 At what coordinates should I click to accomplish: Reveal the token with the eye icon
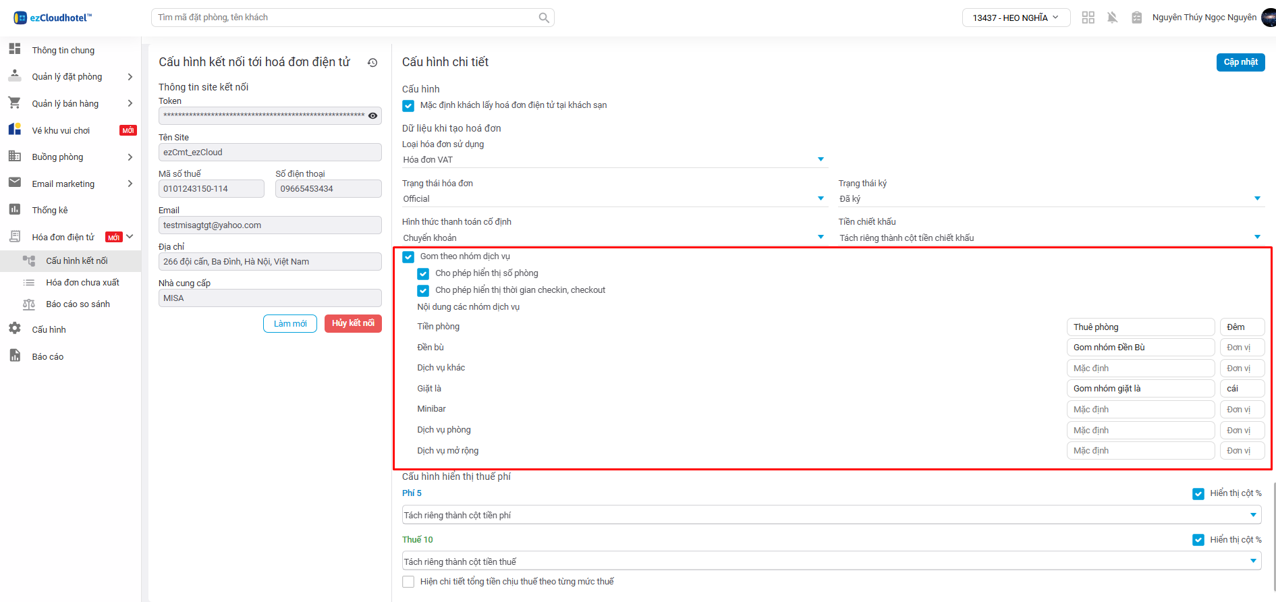372,115
